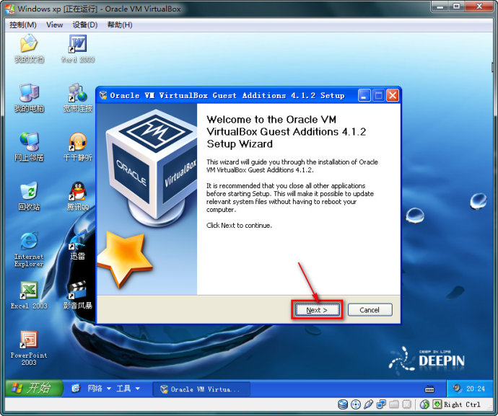The height and width of the screenshot is (416, 498).
Task: Click the Oracle VM Virtua... taskbar button
Action: [x=201, y=389]
